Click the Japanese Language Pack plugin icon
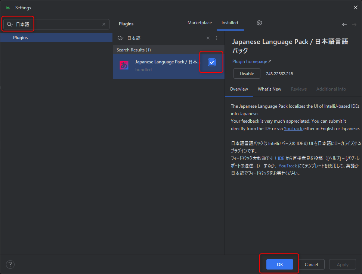 pyautogui.click(x=124, y=65)
